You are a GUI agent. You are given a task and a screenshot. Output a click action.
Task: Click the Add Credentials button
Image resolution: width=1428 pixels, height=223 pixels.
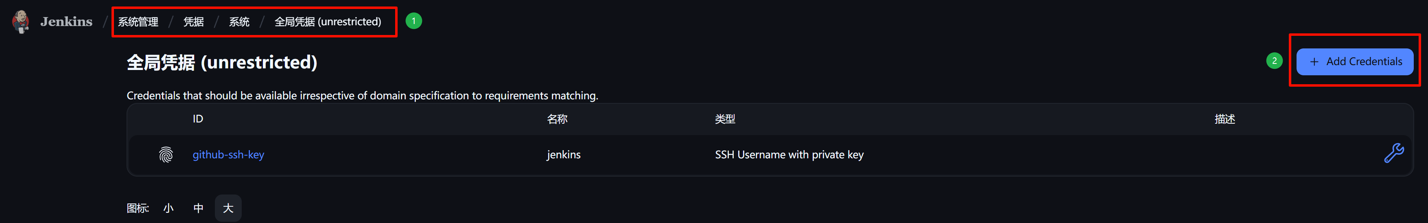(1354, 61)
